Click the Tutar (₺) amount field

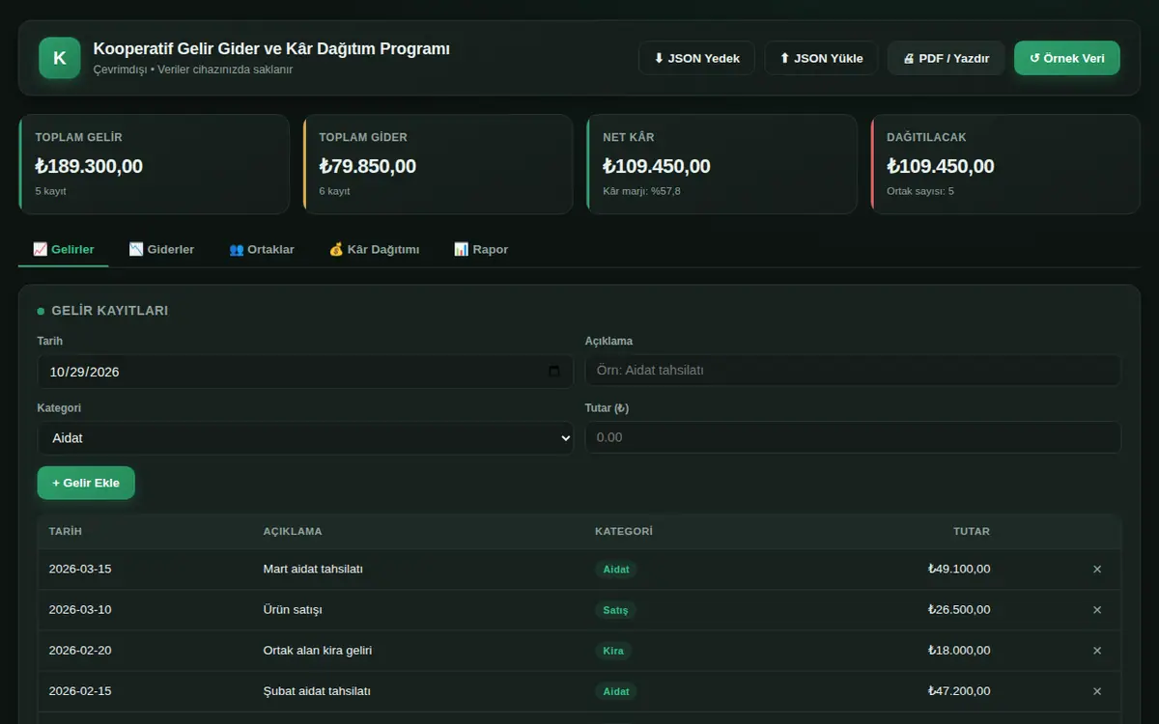pyautogui.click(x=853, y=437)
